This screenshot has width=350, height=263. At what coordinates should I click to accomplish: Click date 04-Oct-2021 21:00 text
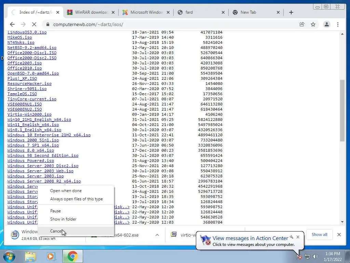pos(153,125)
